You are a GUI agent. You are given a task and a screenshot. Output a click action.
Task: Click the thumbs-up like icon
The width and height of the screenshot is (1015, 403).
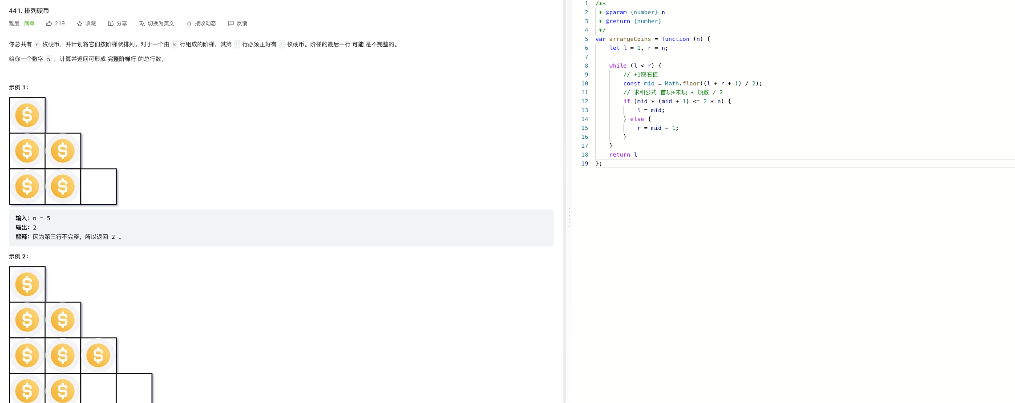49,24
